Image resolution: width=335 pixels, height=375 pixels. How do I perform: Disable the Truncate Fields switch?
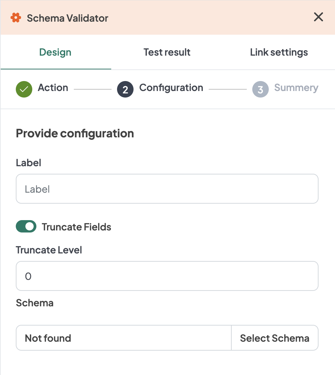point(26,227)
